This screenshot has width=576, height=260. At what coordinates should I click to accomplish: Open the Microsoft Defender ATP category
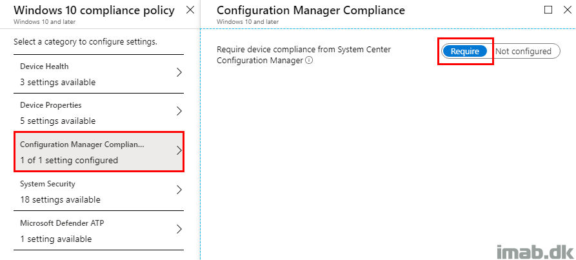[x=99, y=230]
